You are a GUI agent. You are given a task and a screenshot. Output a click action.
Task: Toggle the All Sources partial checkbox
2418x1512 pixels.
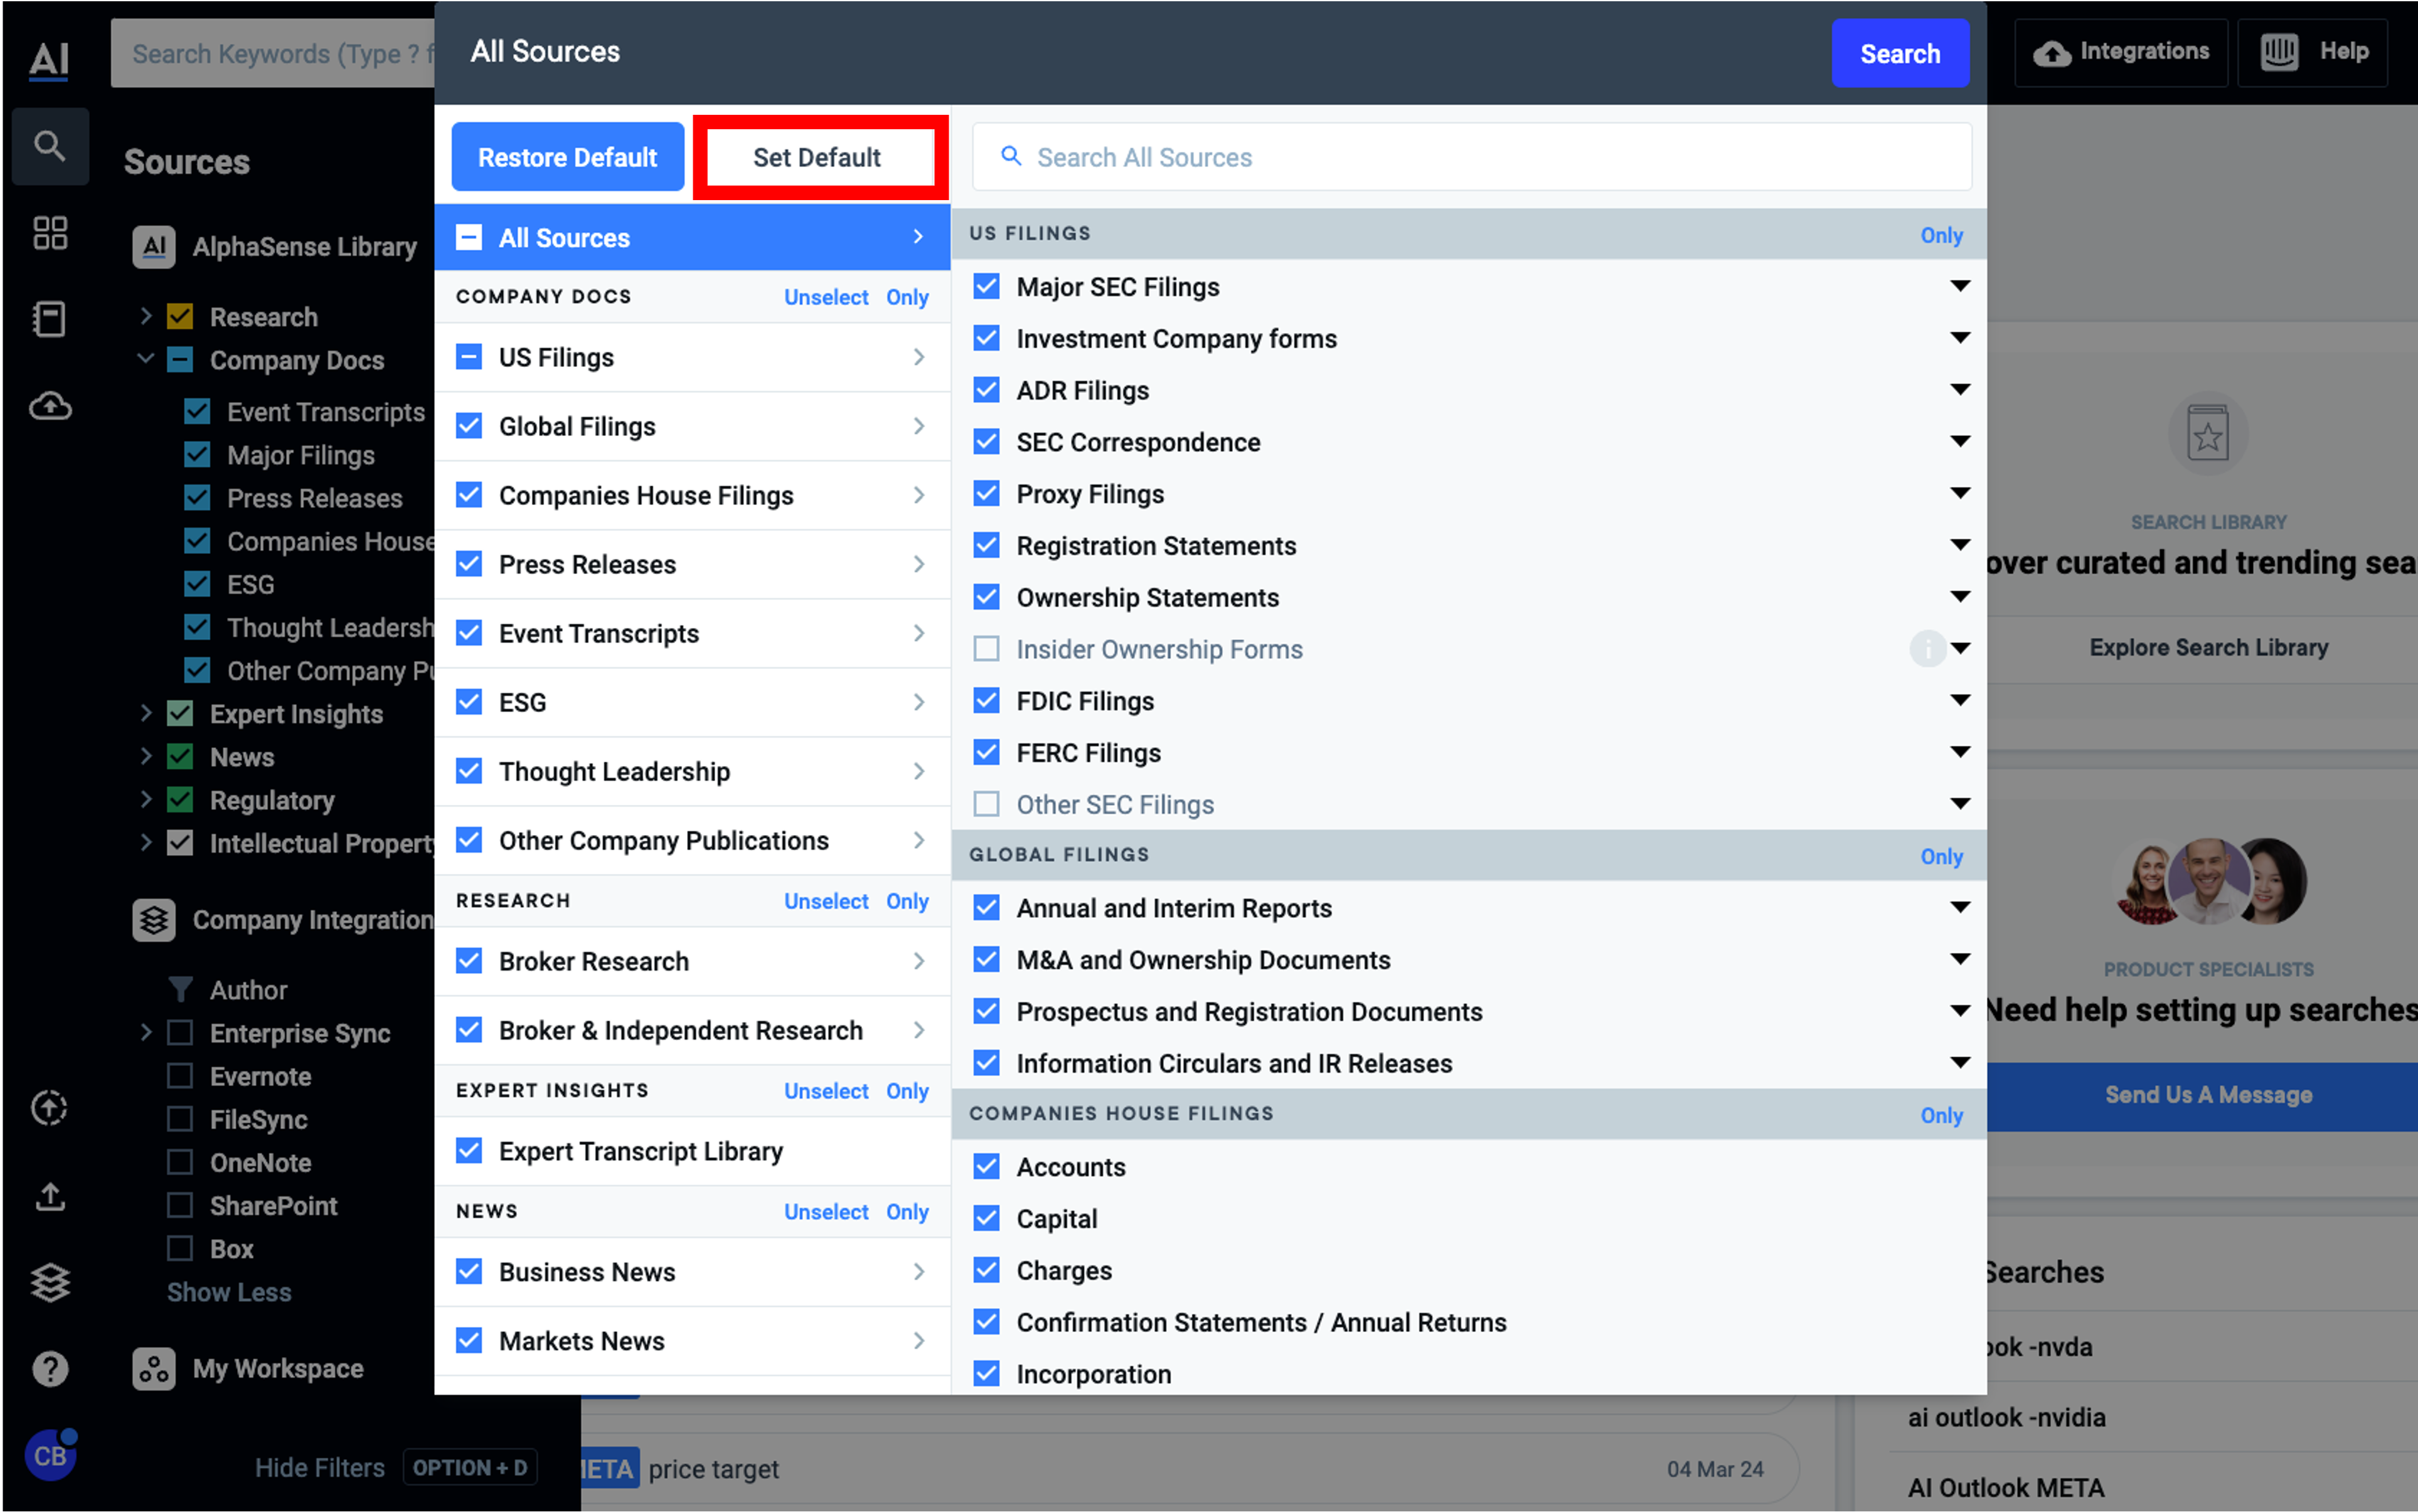[x=468, y=238]
